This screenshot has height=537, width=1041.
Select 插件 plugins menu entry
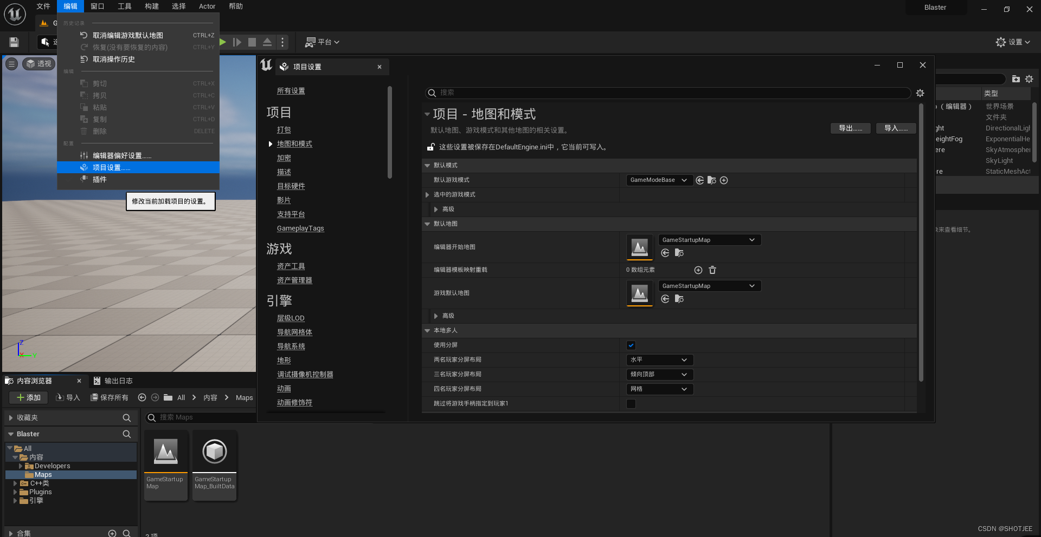point(138,179)
